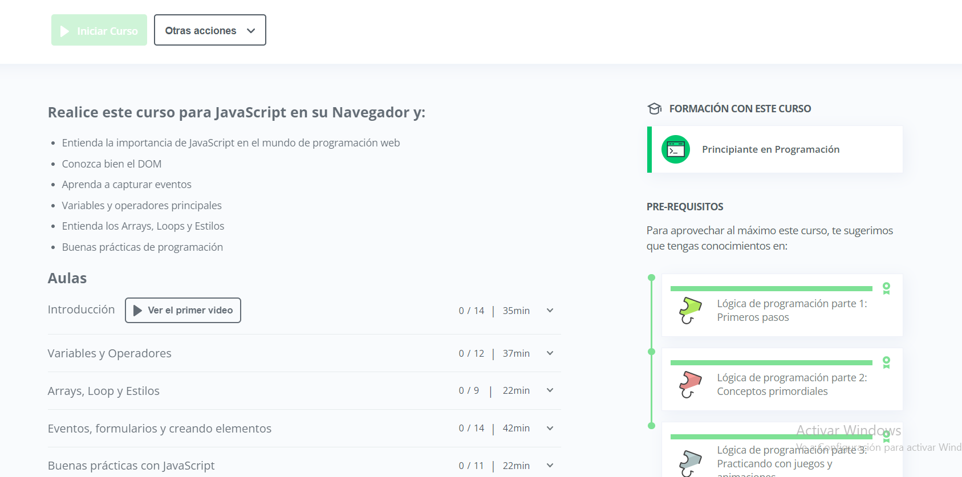962x477 pixels.
Task: Open the Otras acciones dropdown
Action: (x=210, y=30)
